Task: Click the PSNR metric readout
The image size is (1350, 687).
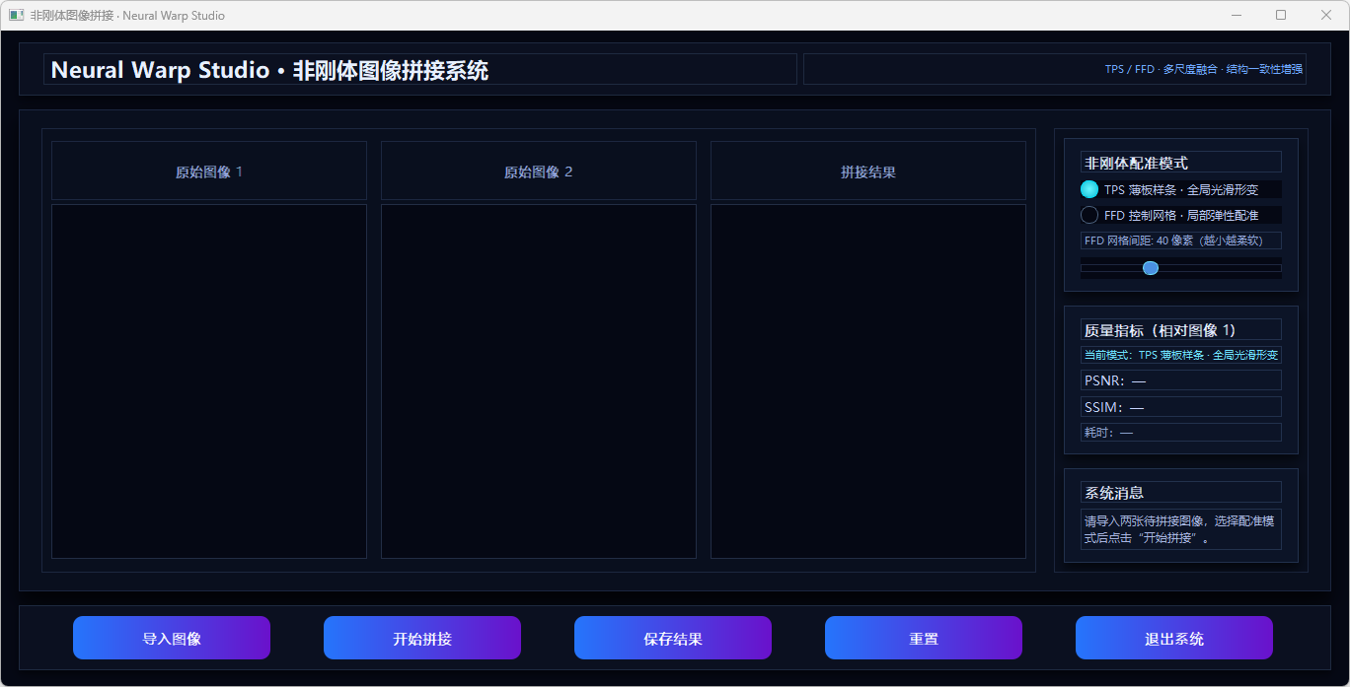Action: pos(1180,380)
